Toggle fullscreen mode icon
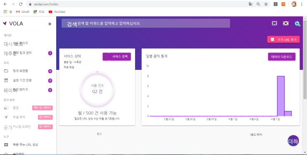This screenshot has height=155, width=307. coord(274,23)
